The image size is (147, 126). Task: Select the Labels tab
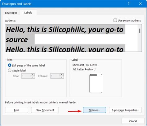point(28,13)
